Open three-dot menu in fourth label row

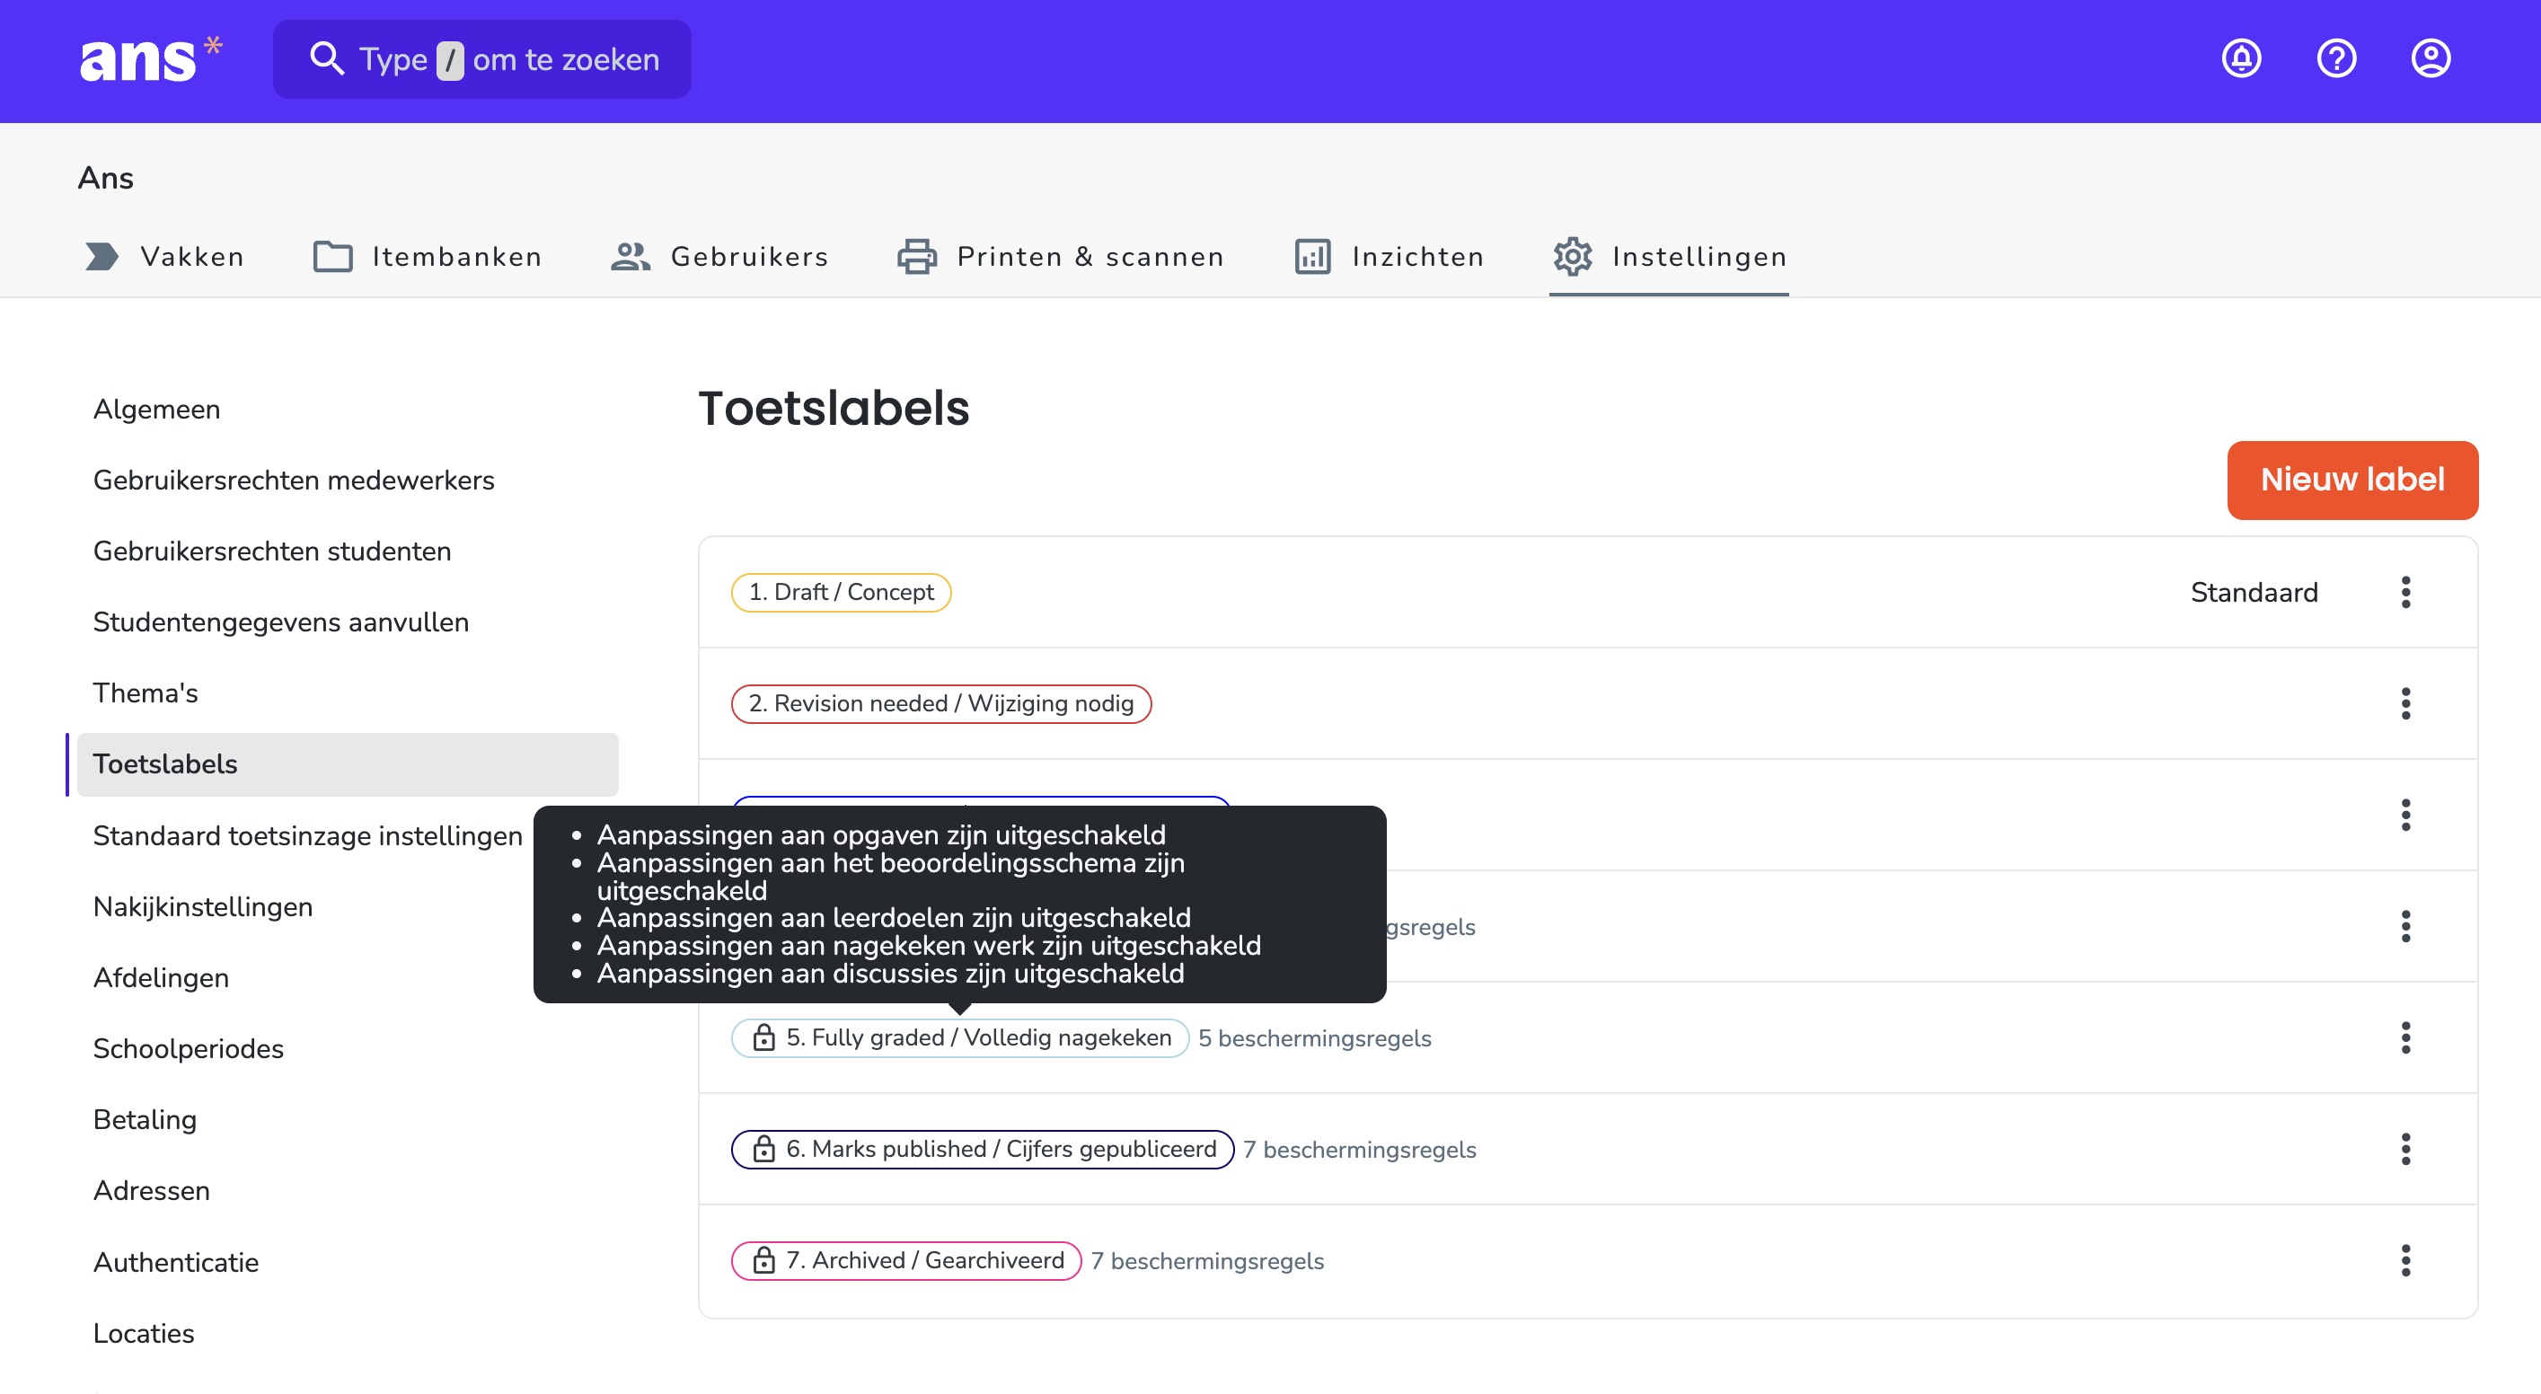pos(2404,926)
